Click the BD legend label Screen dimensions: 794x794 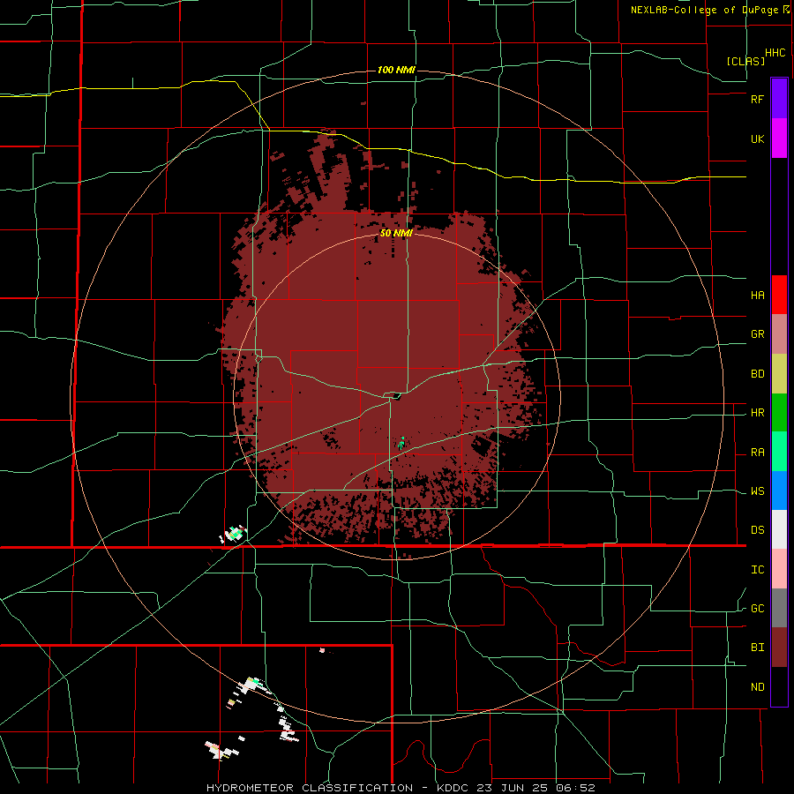[757, 374]
